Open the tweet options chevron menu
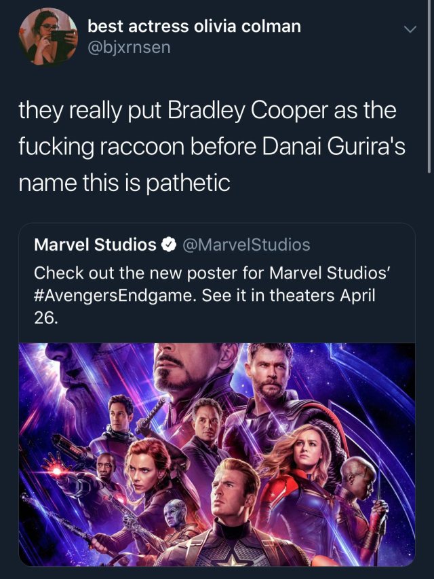This screenshot has height=579, width=434. (409, 30)
